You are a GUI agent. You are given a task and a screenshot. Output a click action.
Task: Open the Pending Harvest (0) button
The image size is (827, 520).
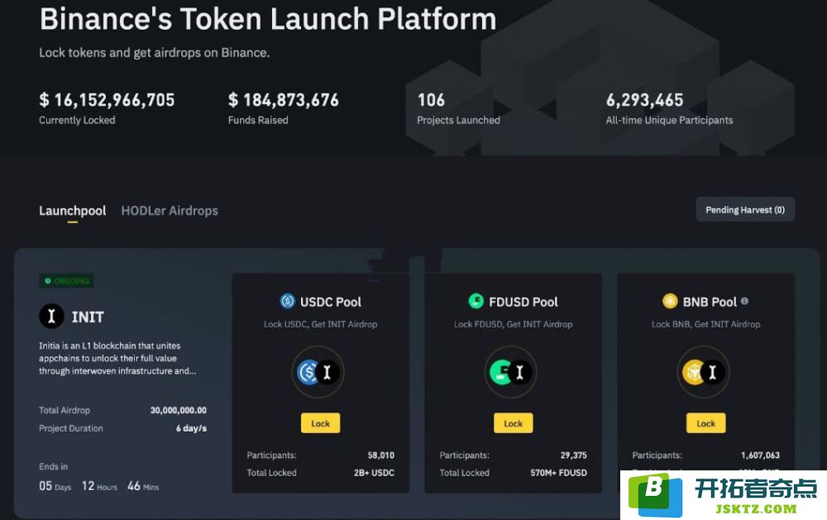point(745,210)
